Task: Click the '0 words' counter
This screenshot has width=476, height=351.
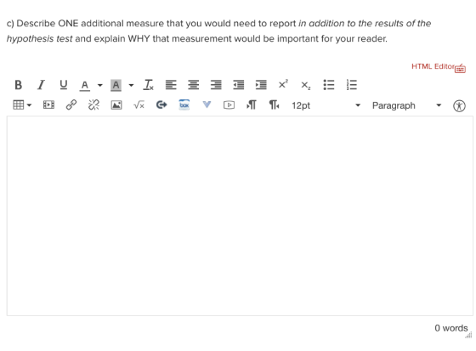Action: [451, 328]
